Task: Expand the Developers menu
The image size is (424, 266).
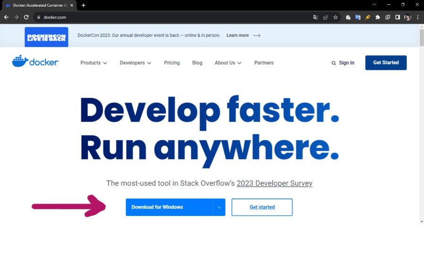Action: (x=136, y=63)
